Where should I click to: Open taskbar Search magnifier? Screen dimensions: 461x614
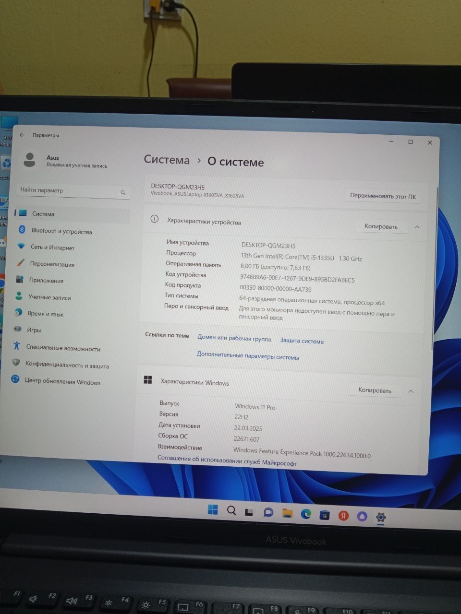pyautogui.click(x=231, y=510)
